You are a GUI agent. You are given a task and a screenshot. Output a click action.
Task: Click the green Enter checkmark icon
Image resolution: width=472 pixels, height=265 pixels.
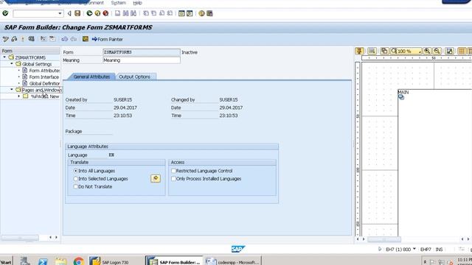tap(5, 13)
